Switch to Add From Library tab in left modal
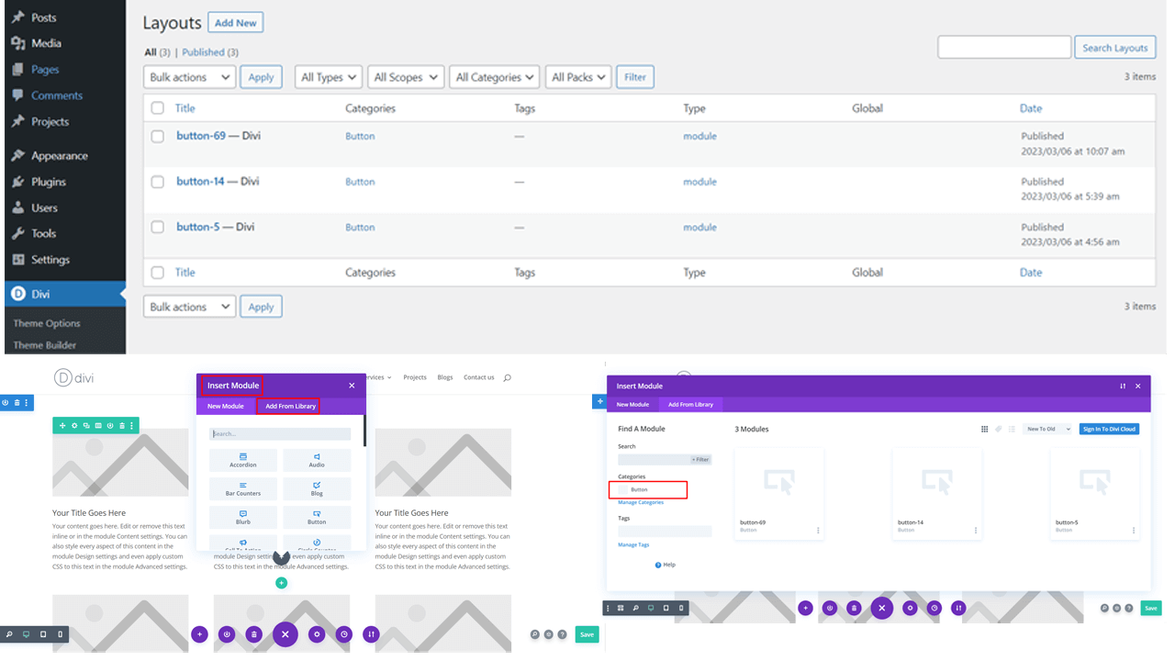This screenshot has height=661, width=1175. click(x=290, y=406)
